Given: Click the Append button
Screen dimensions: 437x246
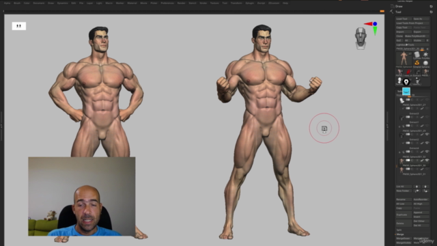Looking at the screenshot, I should (421, 213).
